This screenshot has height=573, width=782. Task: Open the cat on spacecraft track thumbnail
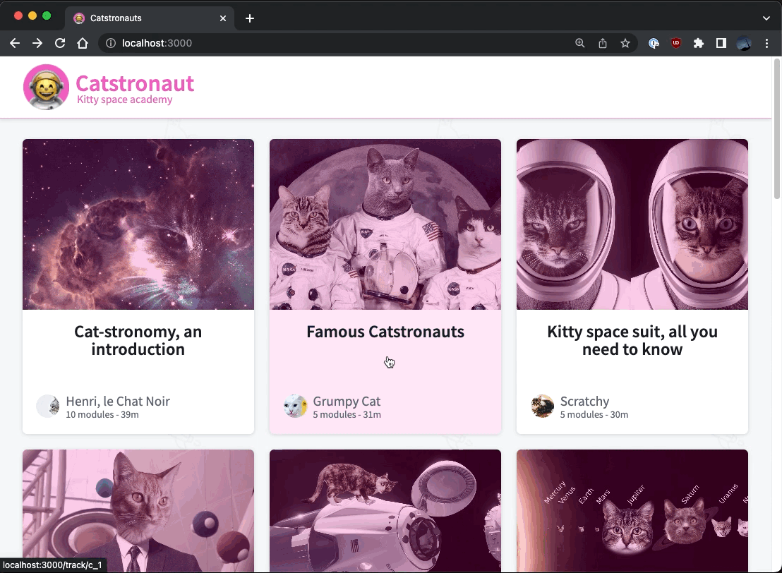pos(385,511)
